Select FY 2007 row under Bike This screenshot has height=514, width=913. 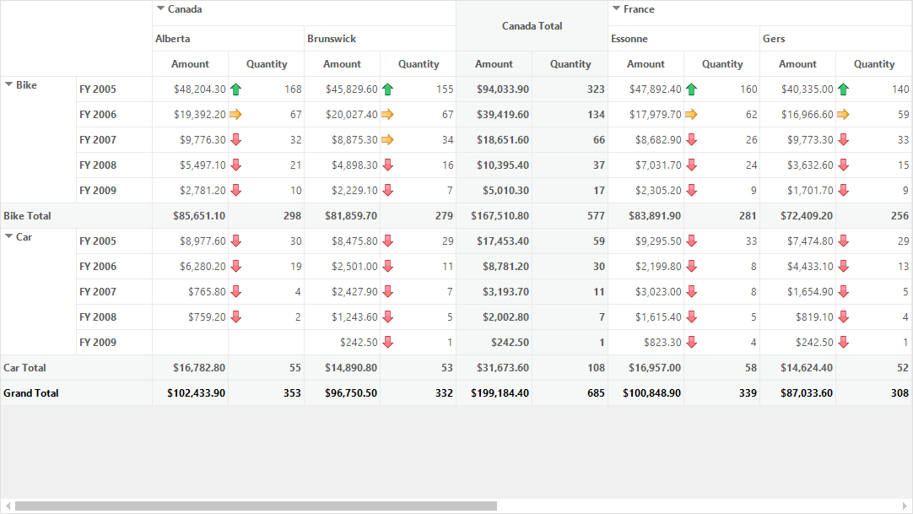pos(114,140)
